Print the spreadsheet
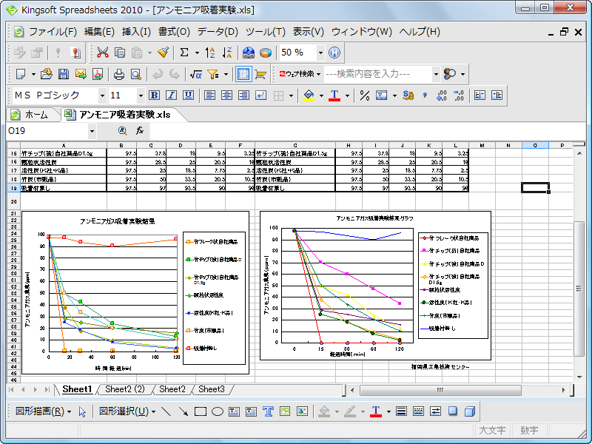 click(x=119, y=74)
